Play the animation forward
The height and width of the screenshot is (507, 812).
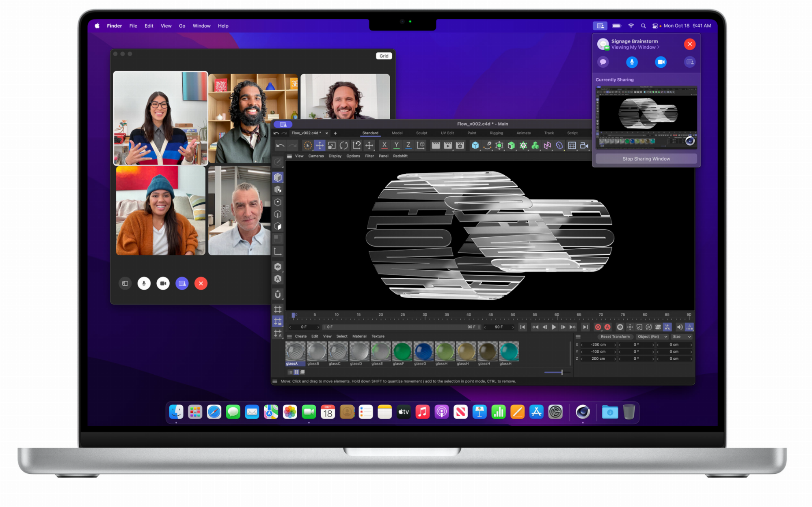tap(554, 327)
